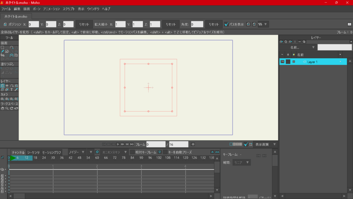Click the リセット button next to position Z
The width and height of the screenshot is (353, 199).
pos(84,24)
